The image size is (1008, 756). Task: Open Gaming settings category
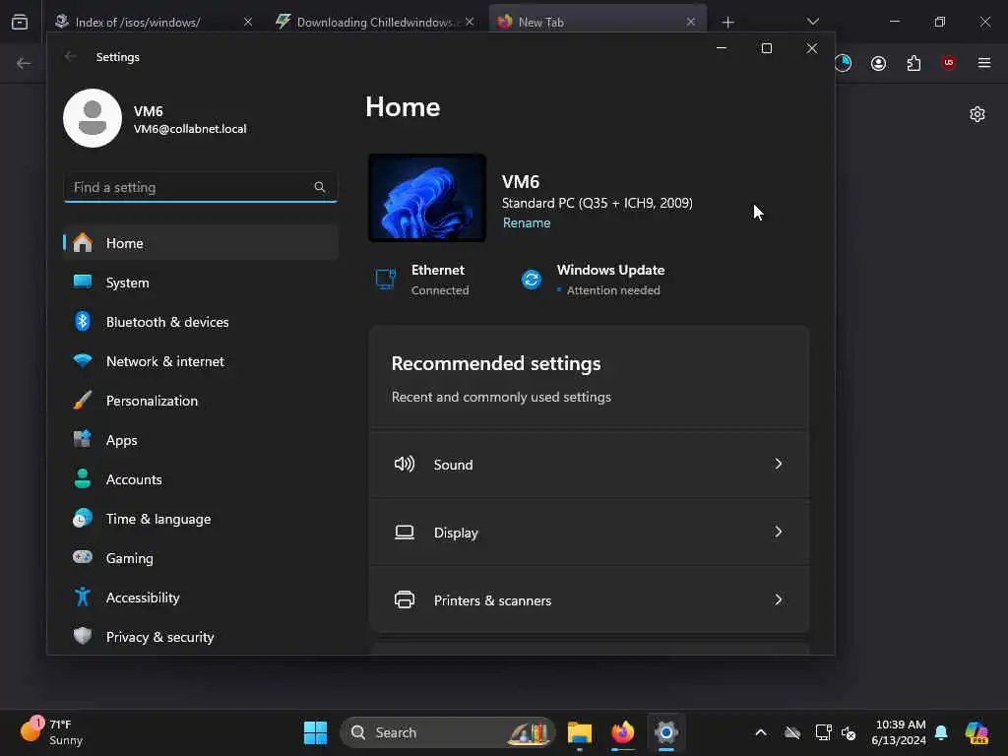pos(201,558)
